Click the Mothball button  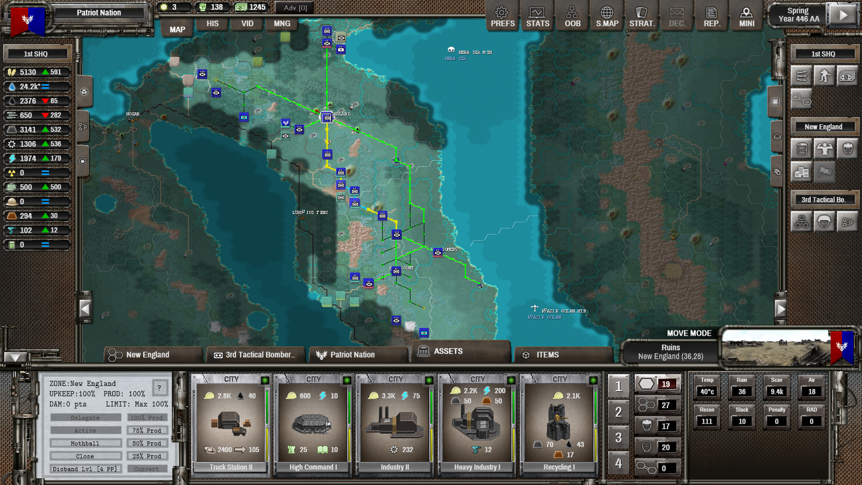click(85, 443)
